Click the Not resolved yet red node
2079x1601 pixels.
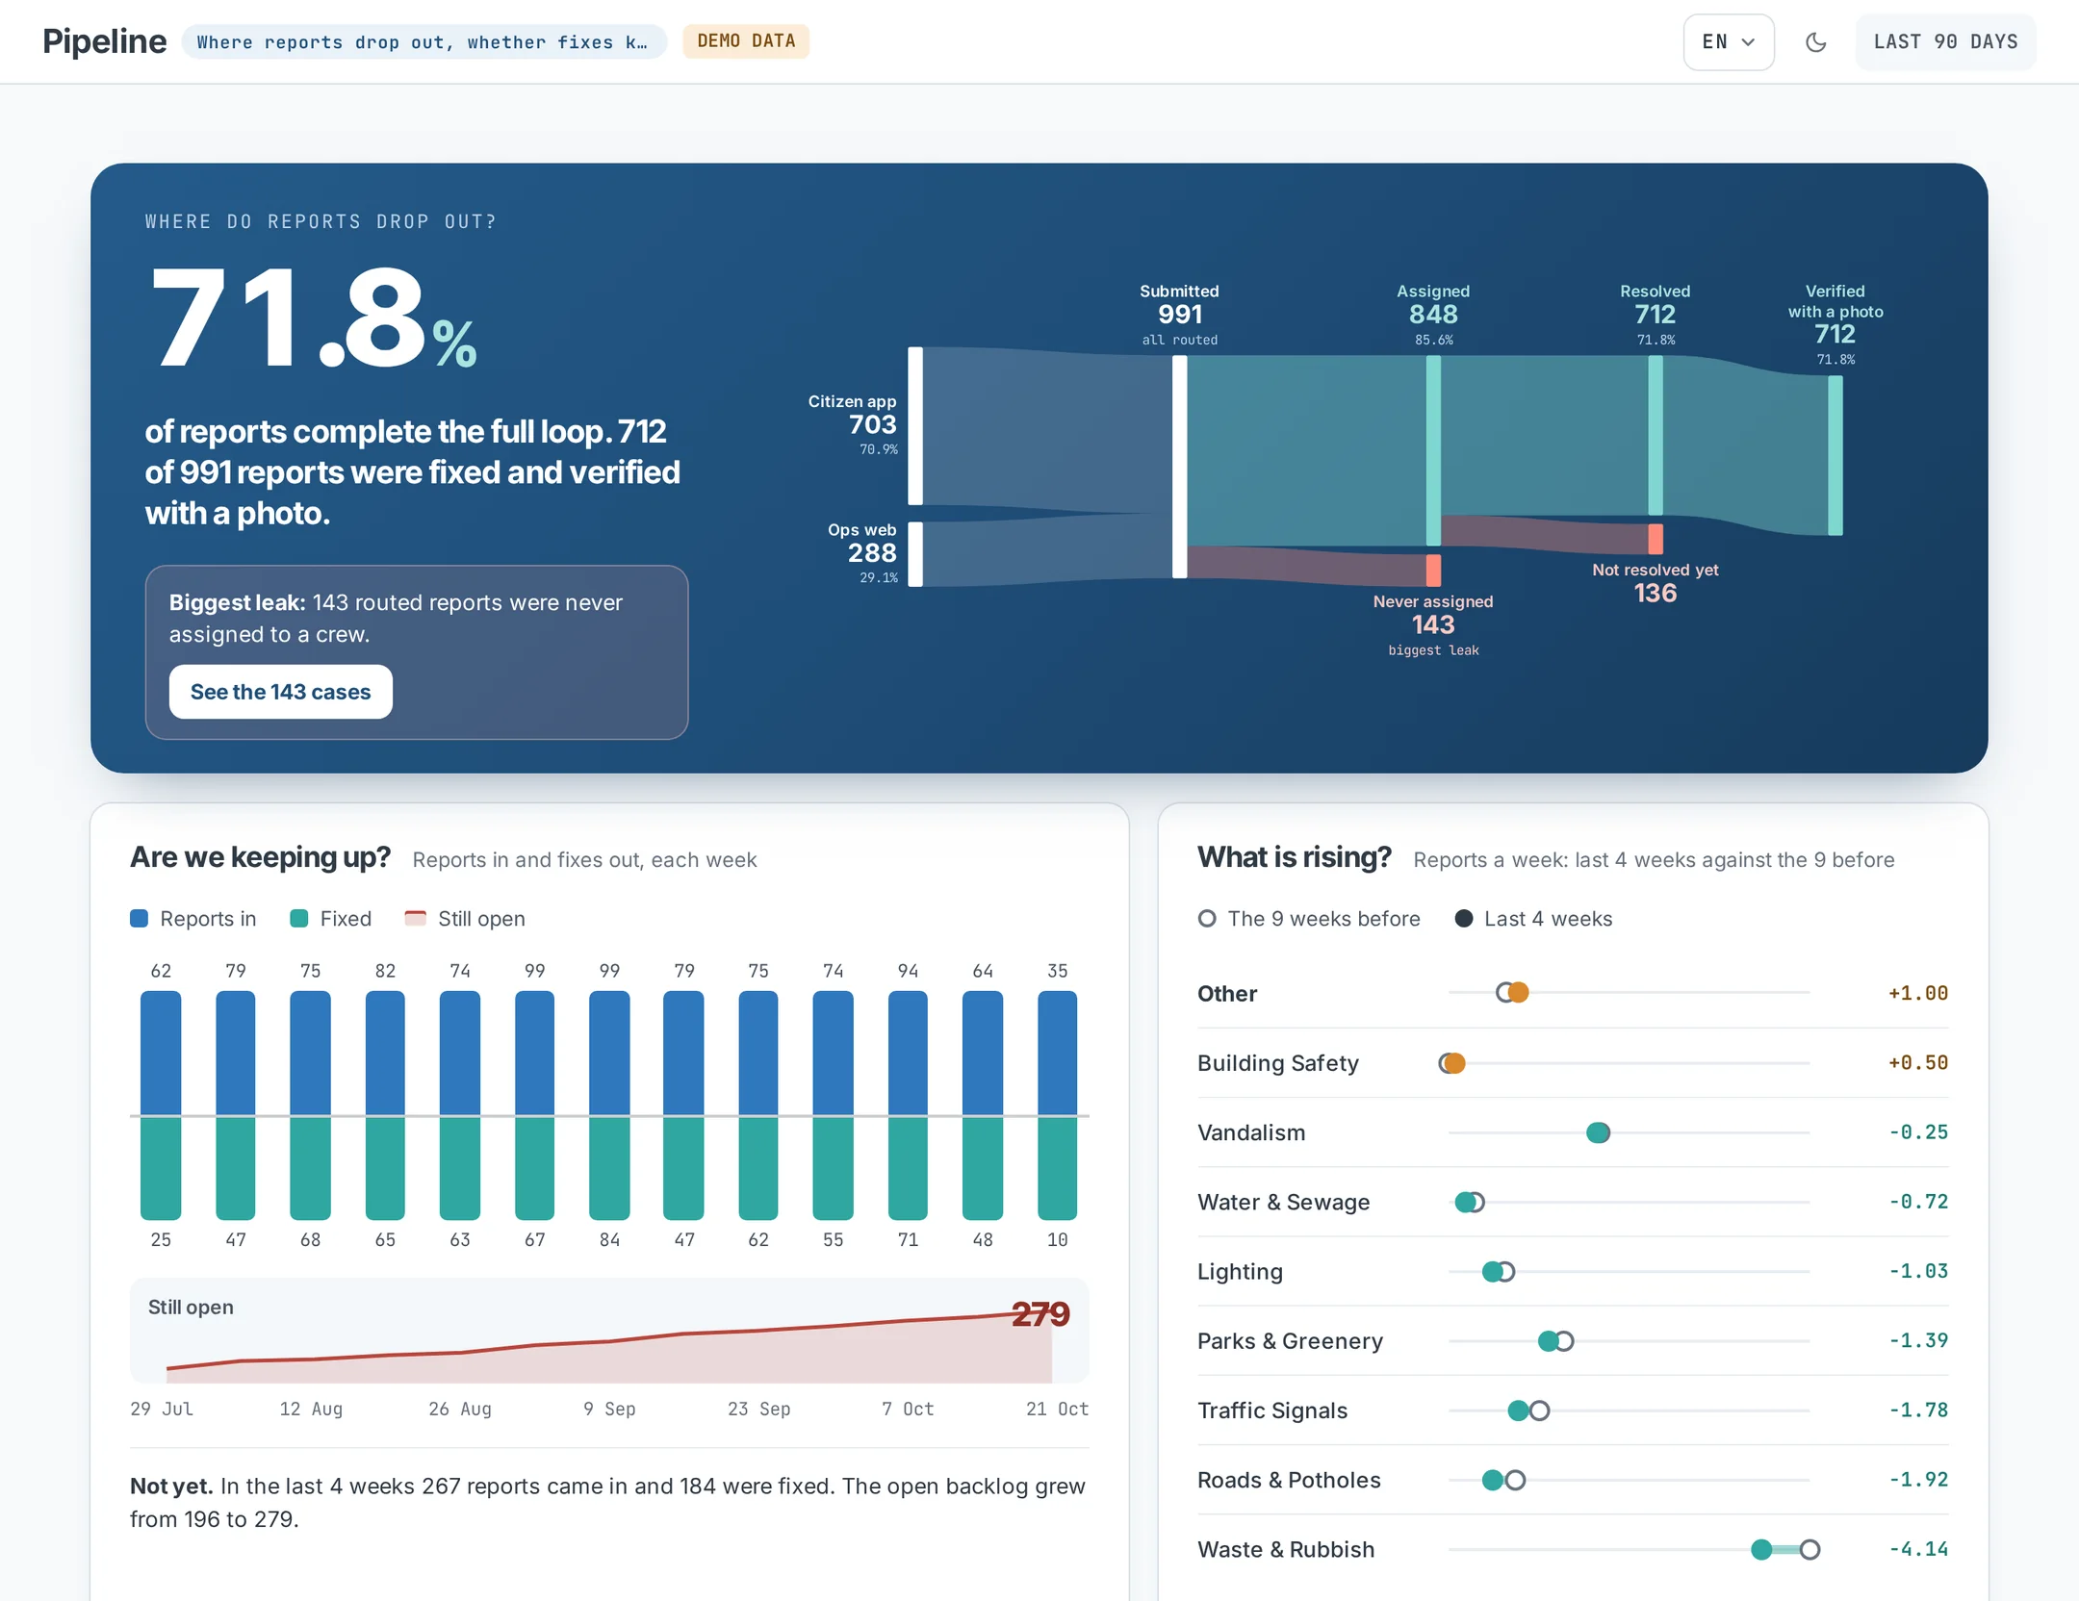click(1655, 539)
